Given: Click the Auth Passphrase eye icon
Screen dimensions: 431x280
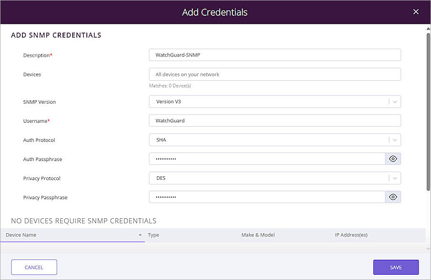Looking at the screenshot, I should (393, 159).
